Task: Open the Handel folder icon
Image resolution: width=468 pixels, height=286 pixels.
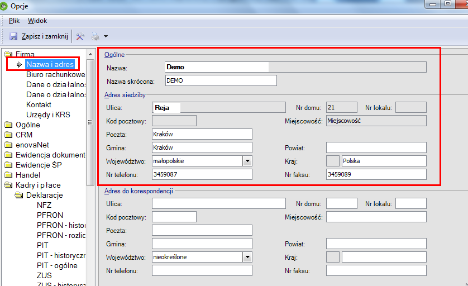Action: pos(8,175)
